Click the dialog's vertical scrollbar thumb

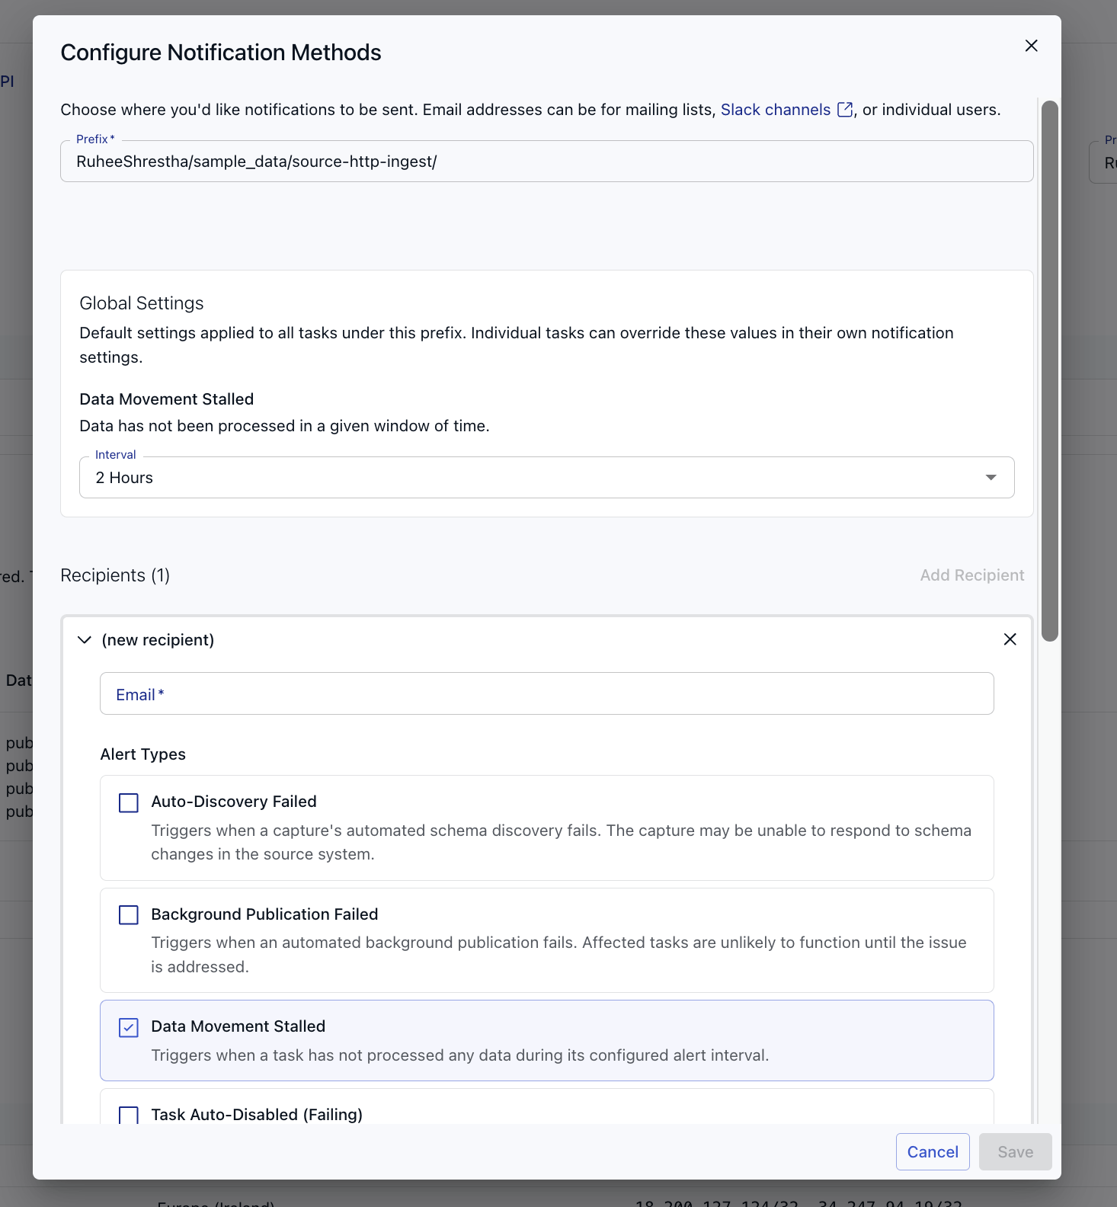1050,371
